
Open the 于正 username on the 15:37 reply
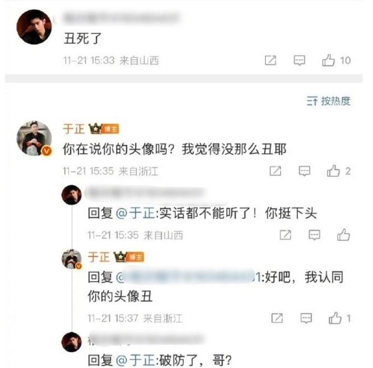pyautogui.click(x=98, y=257)
